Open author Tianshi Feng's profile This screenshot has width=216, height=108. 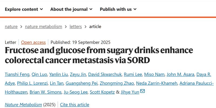coord(18,75)
